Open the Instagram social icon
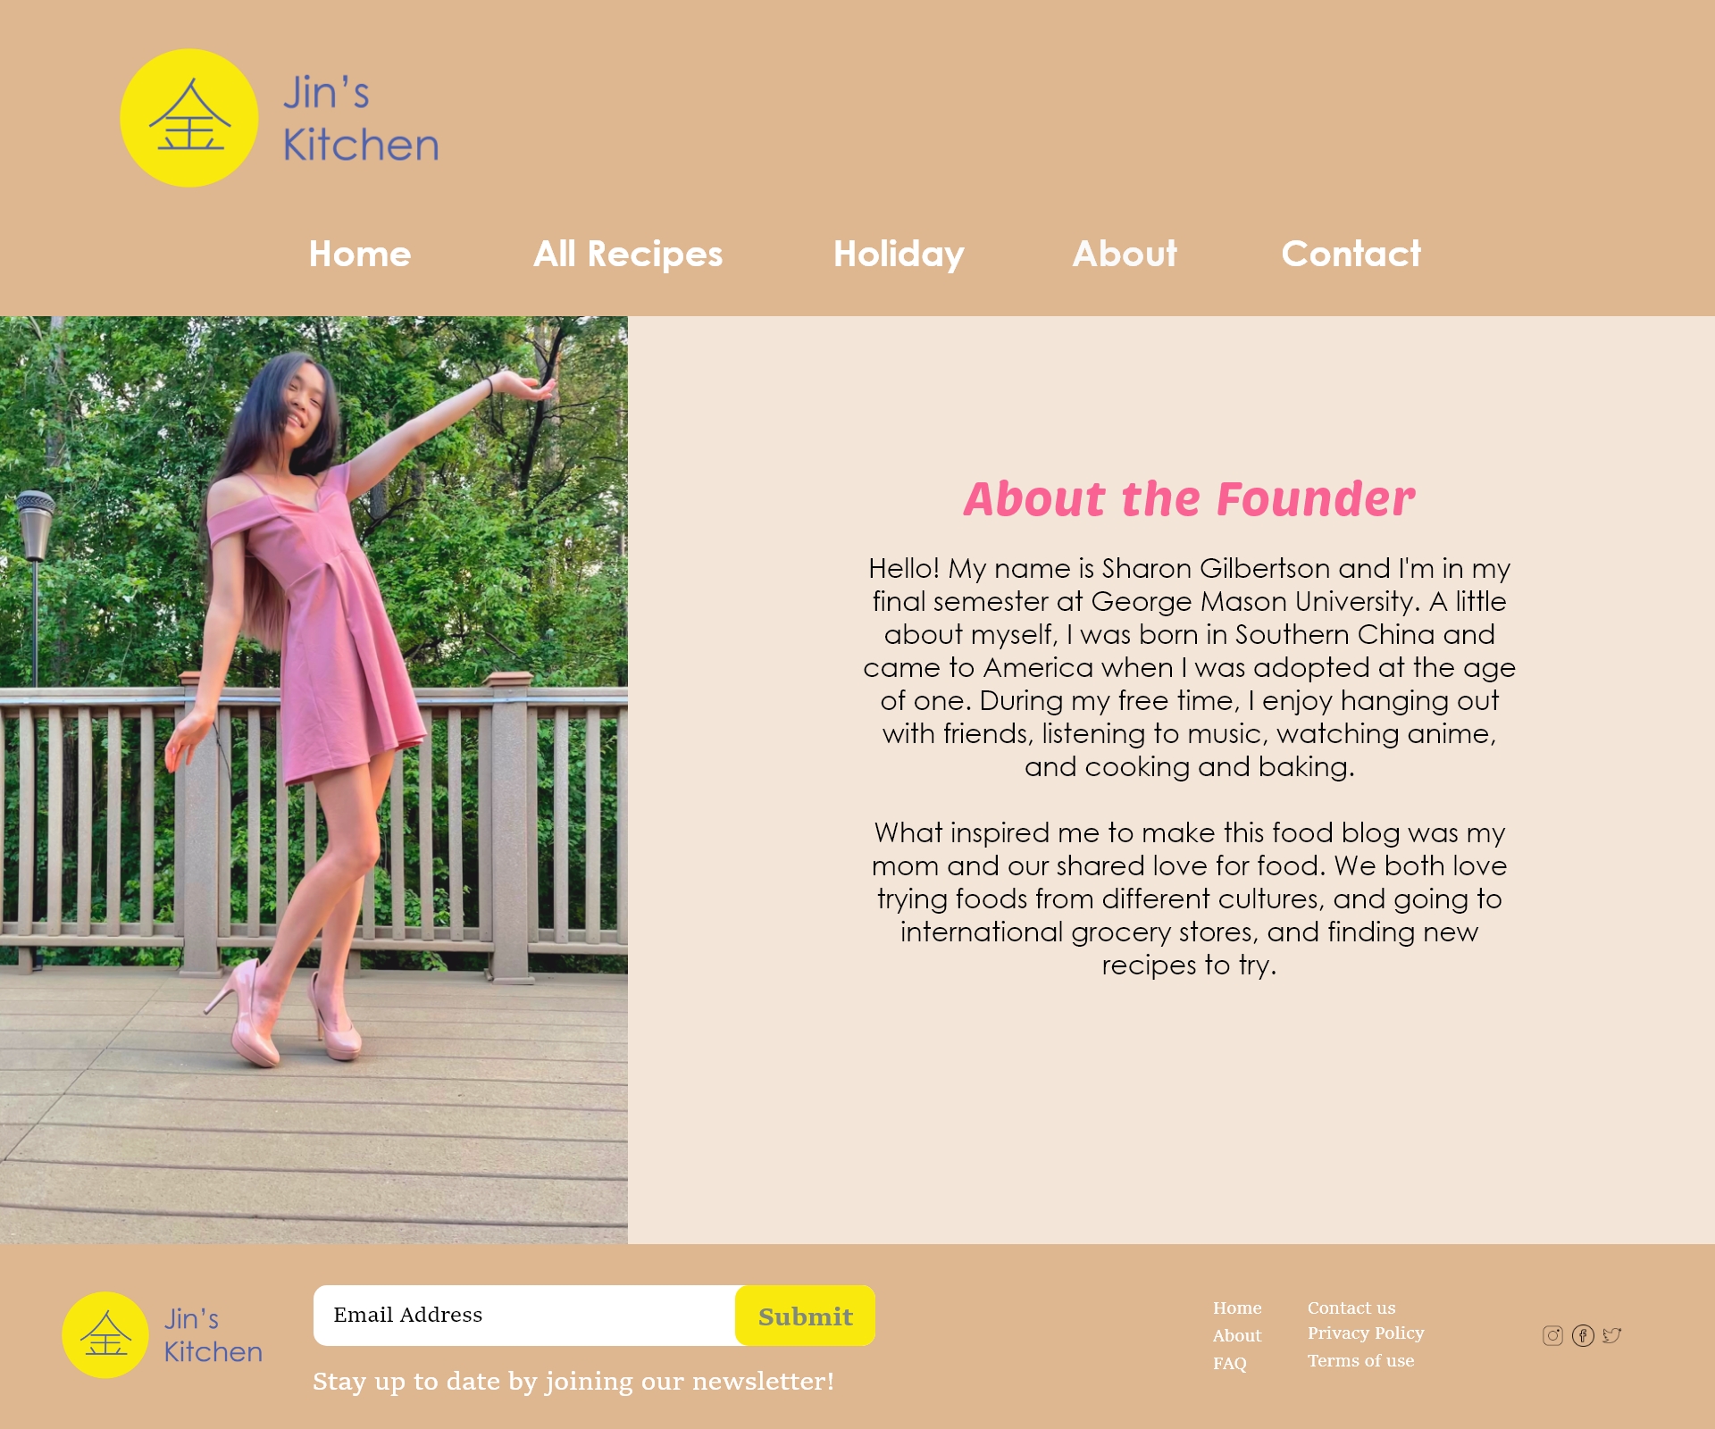 pos(1552,1335)
